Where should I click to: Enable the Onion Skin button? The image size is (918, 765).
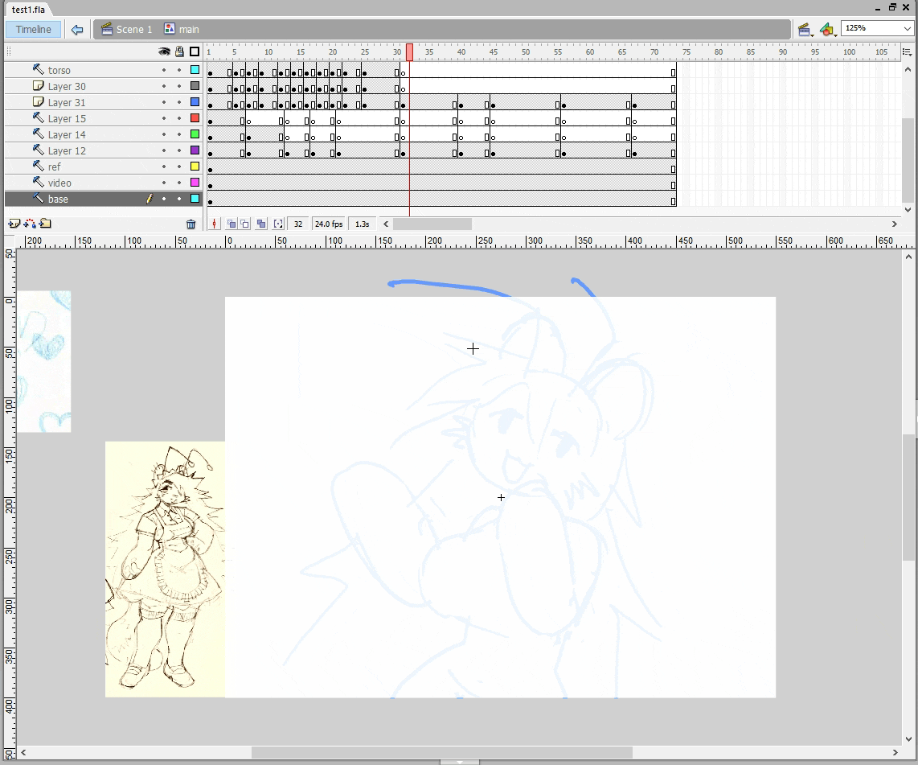231,224
